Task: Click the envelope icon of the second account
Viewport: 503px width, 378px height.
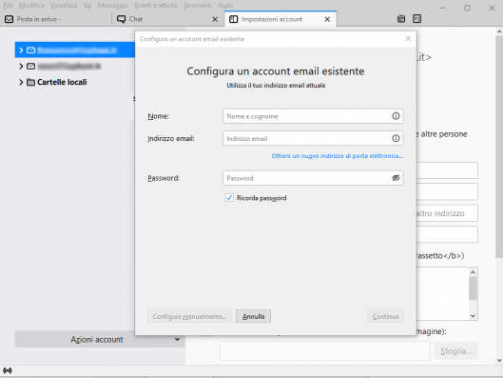Action: tap(30, 66)
